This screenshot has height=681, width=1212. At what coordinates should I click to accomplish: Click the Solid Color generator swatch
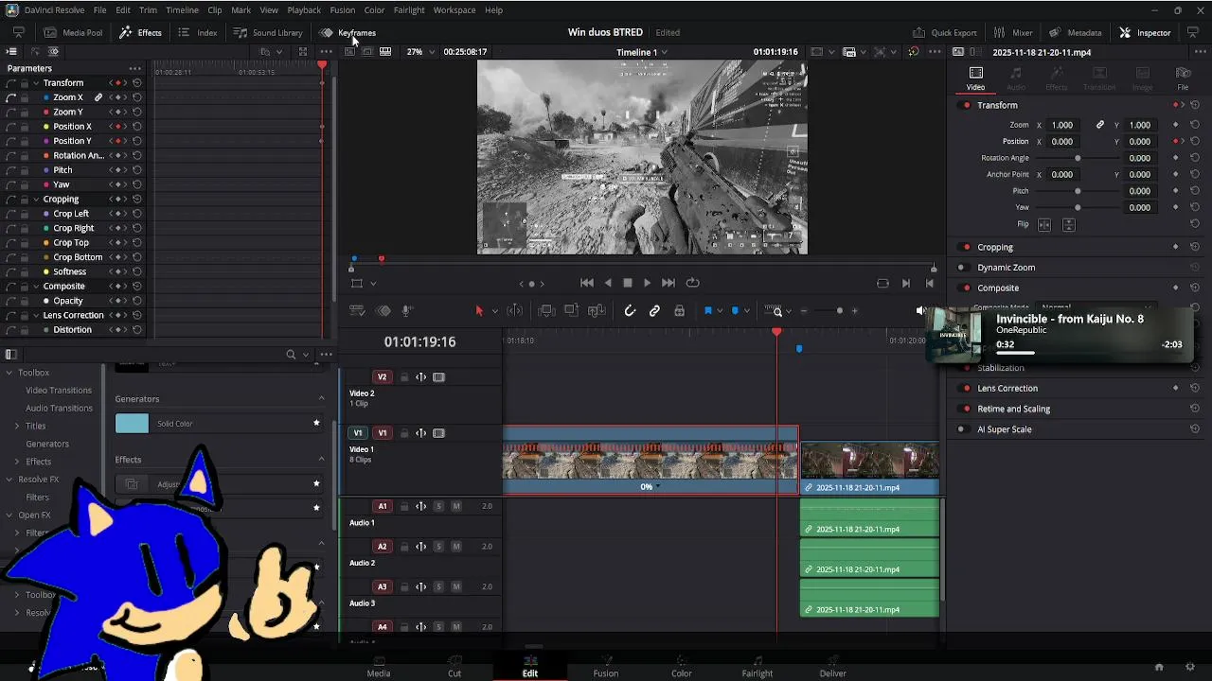[x=132, y=424]
